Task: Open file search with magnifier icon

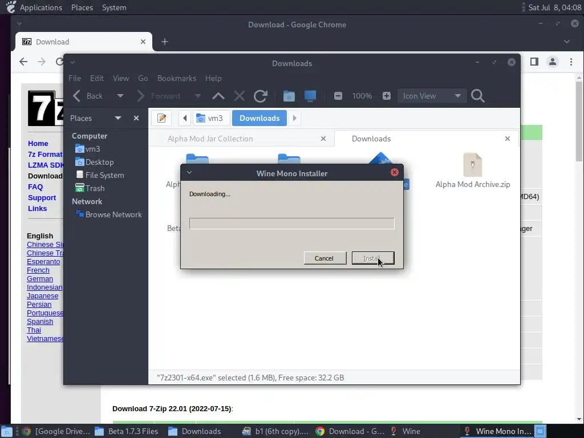Action: 477,96
